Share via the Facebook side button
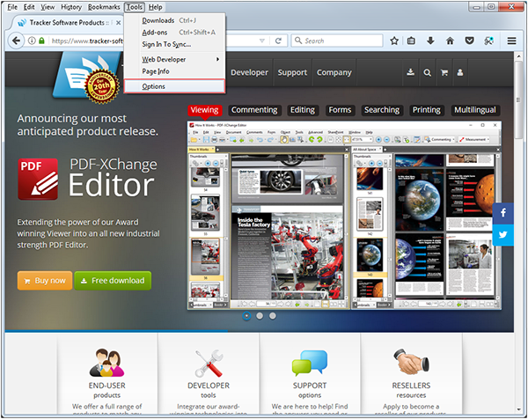 tap(502, 213)
